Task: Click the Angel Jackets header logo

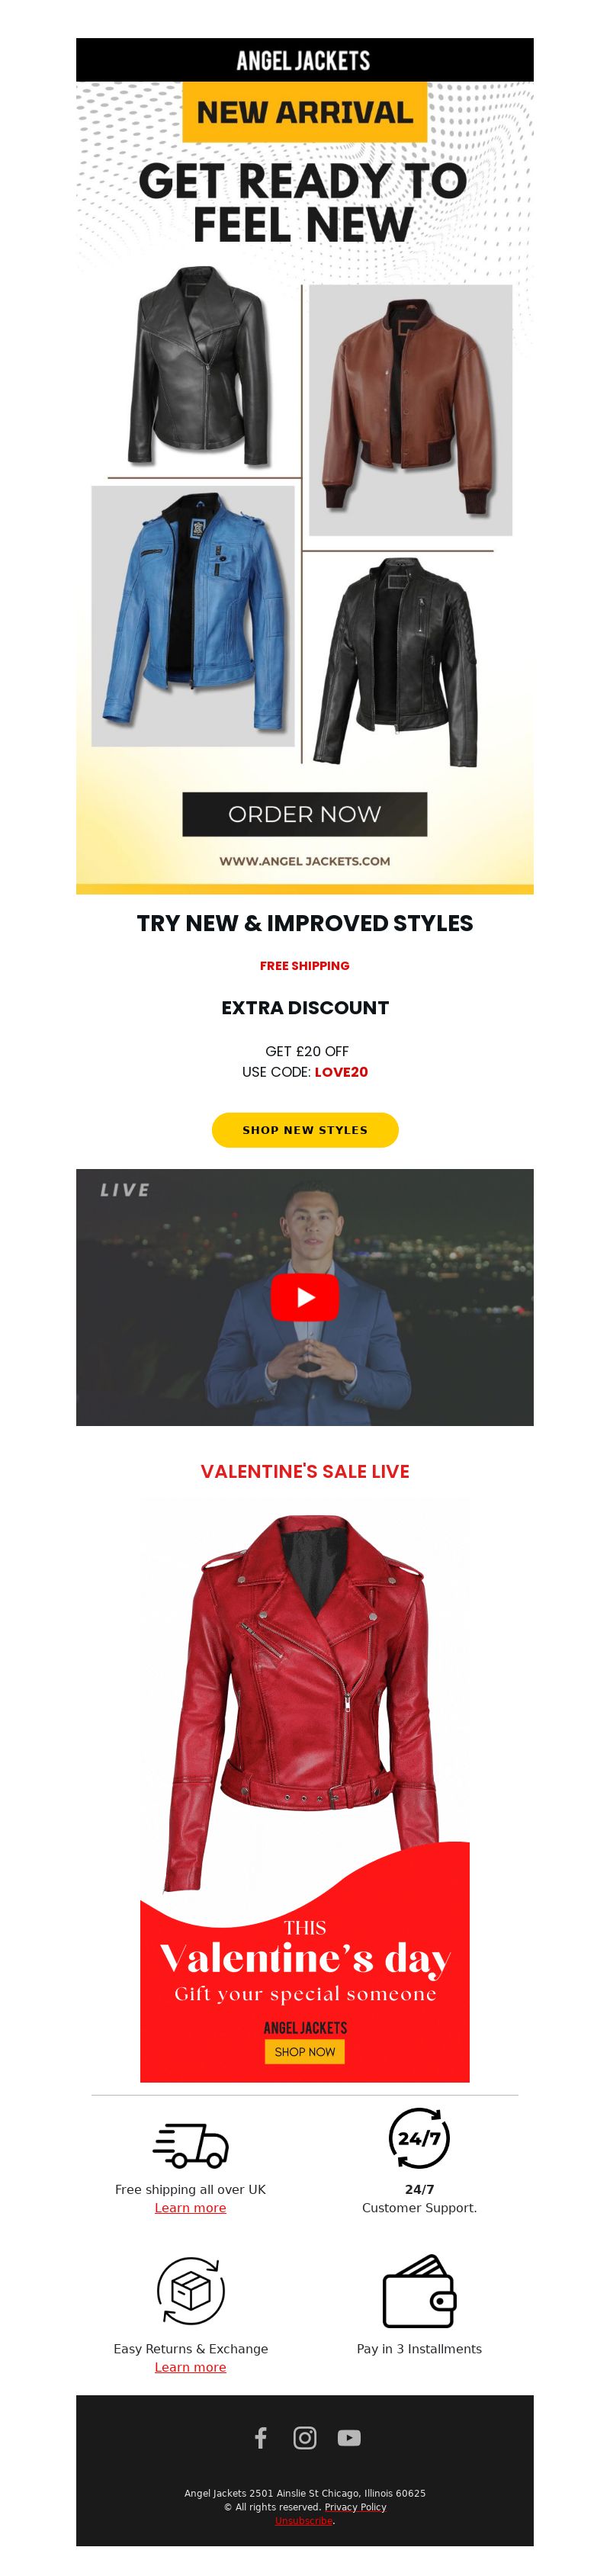Action: [304, 61]
